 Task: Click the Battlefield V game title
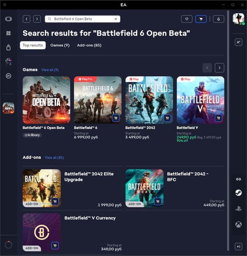point(187,128)
